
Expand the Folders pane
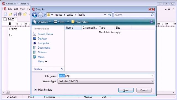pyautogui.click(x=62, y=69)
